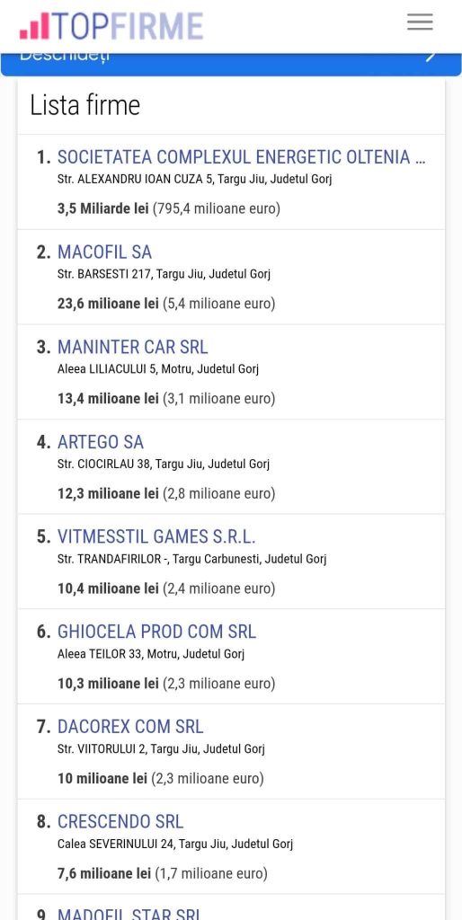Click the 3,5 Miliarde lei revenue figure
The width and height of the screenshot is (462, 920).
click(102, 208)
